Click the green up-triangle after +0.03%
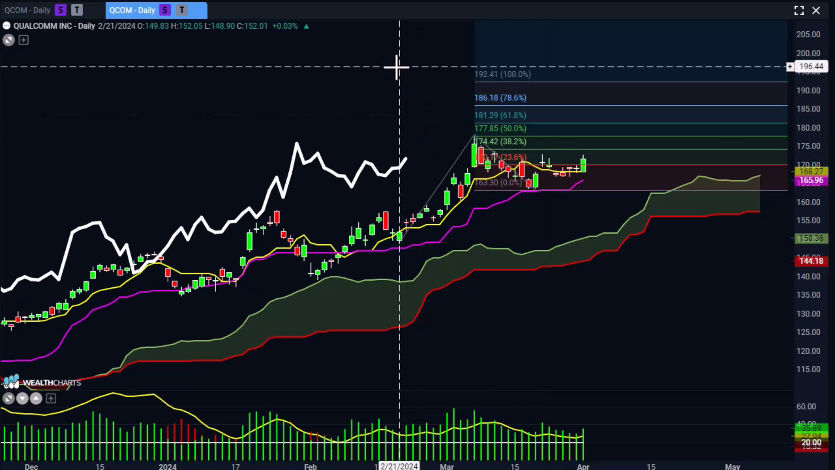This screenshot has width=835, height=470. tap(306, 26)
